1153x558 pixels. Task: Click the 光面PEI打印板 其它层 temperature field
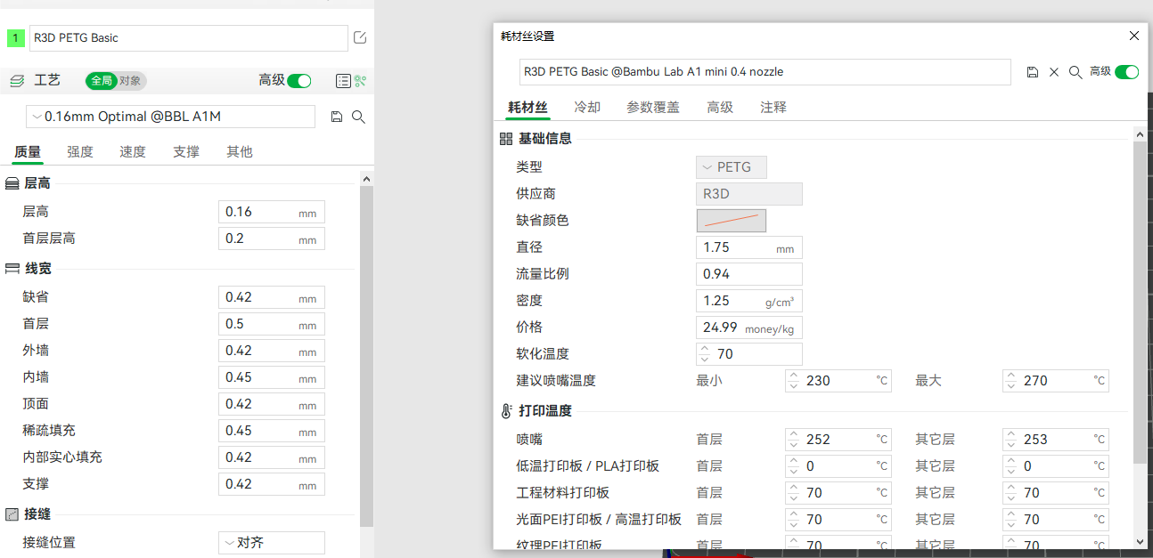pos(1056,520)
